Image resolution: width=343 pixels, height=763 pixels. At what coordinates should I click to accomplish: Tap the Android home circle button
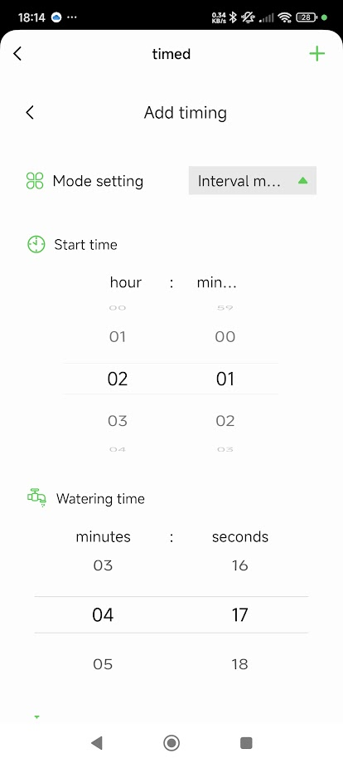(x=171, y=742)
